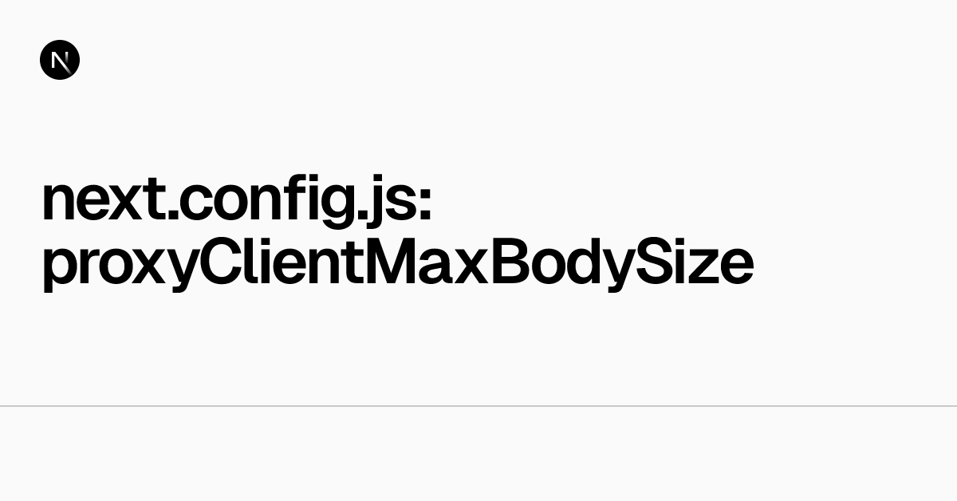Click the second dot before js

(x=353, y=218)
